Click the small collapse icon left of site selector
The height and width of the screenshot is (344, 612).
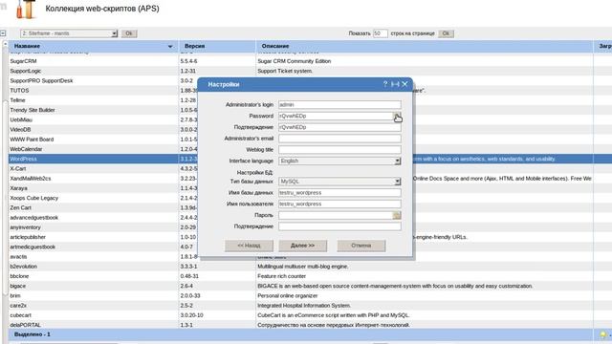pyautogui.click(x=3, y=33)
